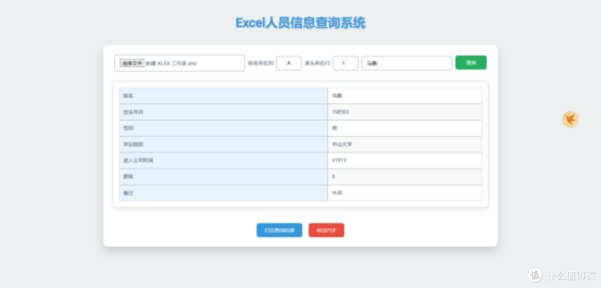Select the 进入公司时间 label cell
The image size is (601, 288).
[x=224, y=161]
